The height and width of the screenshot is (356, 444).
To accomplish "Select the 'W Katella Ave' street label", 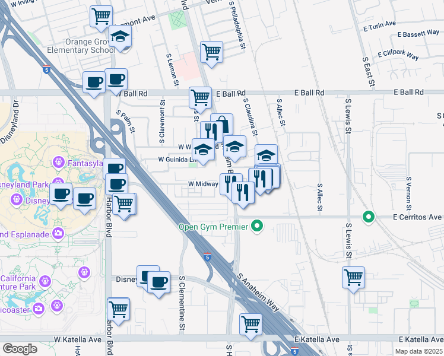I will (78, 339).
